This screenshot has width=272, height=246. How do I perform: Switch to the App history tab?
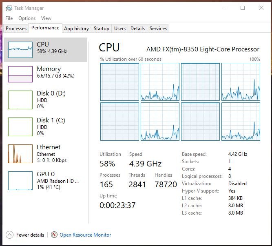pos(76,29)
